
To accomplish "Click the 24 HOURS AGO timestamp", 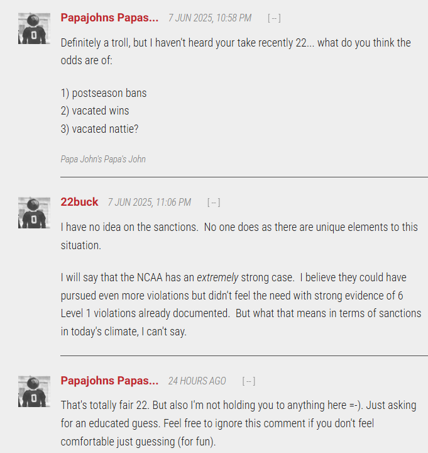I will pyautogui.click(x=197, y=381).
